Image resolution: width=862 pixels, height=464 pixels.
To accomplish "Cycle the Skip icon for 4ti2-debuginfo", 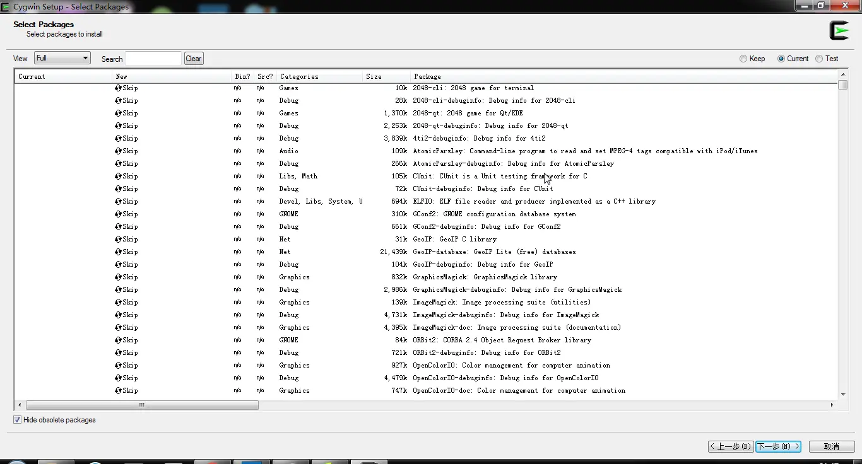I will (118, 139).
